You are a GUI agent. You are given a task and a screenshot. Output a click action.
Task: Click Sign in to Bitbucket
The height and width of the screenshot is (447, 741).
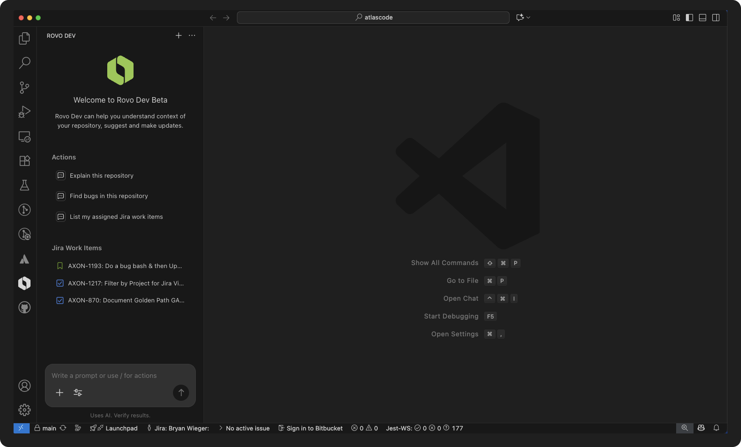[310, 428]
